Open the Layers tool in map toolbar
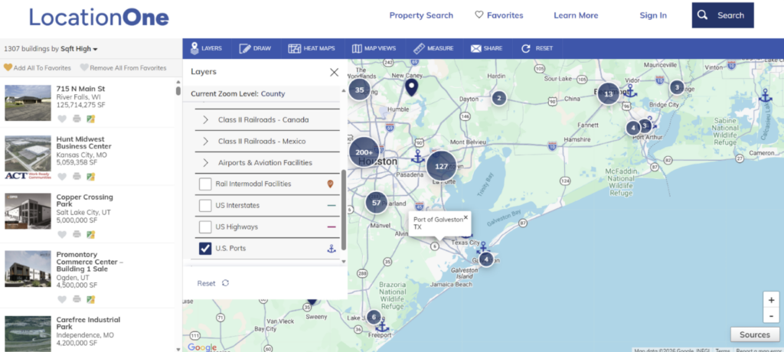 (206, 48)
